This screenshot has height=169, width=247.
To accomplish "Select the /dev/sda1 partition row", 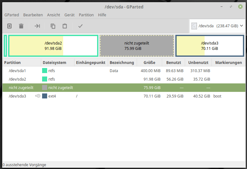I will coord(124,71).
